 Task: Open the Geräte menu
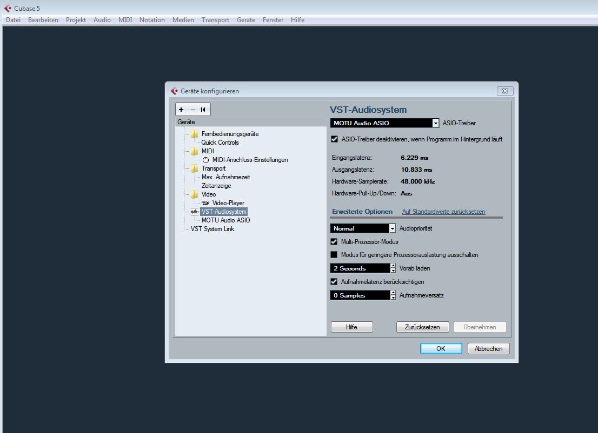246,20
